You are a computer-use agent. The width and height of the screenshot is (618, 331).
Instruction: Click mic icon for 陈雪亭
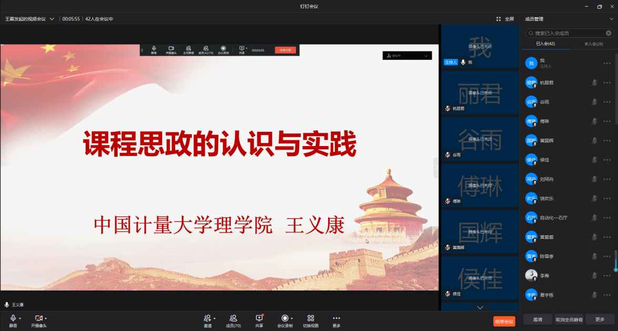(594, 256)
